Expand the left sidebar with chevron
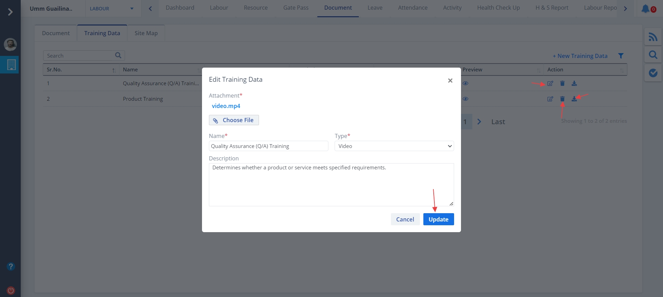 click(10, 12)
